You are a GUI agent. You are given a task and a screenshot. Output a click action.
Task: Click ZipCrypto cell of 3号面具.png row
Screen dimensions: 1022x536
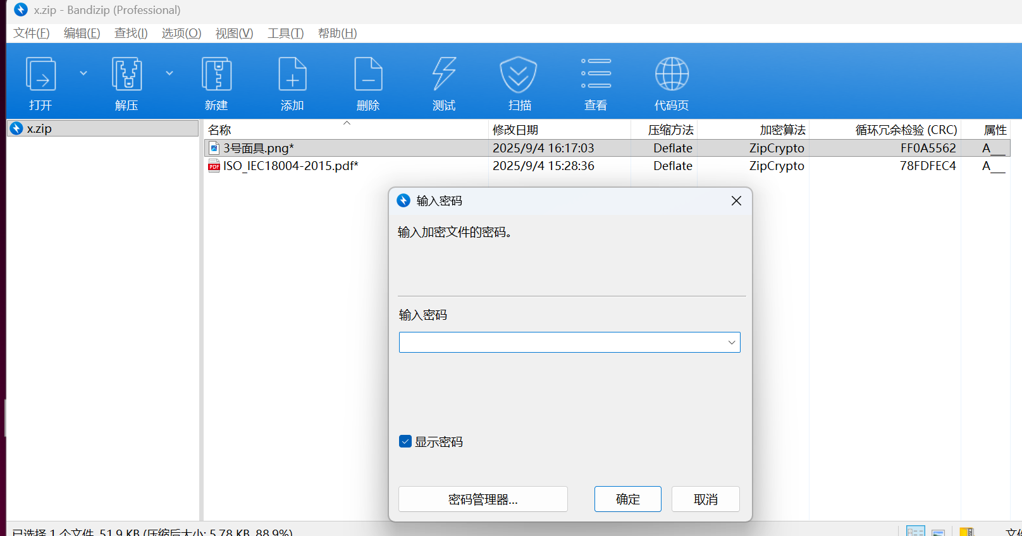(x=777, y=148)
